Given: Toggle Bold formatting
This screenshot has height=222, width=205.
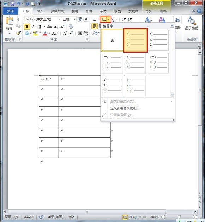Looking at the screenshot, I should (x=27, y=26).
